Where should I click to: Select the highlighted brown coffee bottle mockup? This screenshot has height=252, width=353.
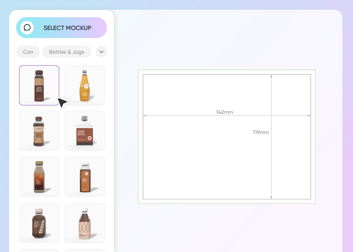(39, 85)
